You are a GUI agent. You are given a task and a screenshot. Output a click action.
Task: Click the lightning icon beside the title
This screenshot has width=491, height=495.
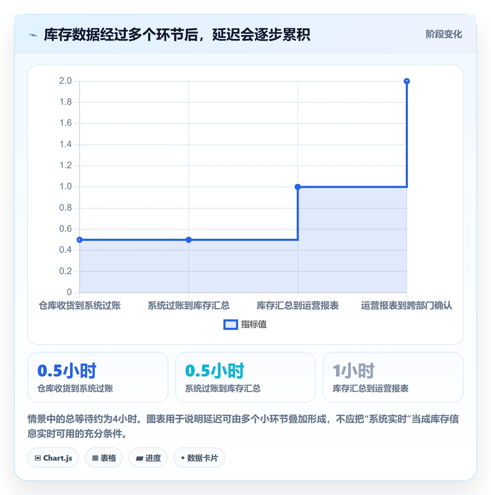tap(33, 35)
